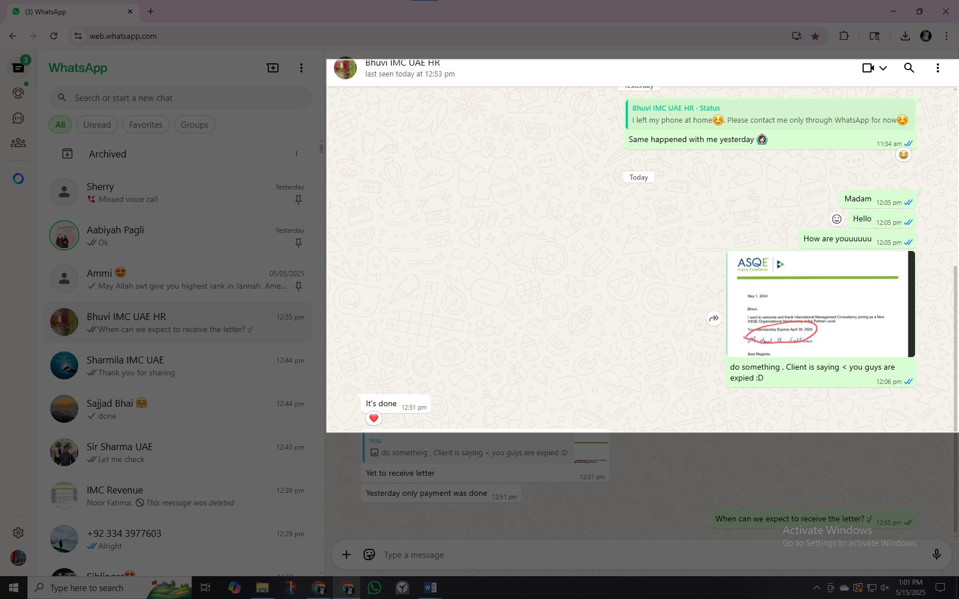This screenshot has width=959, height=599.
Task: Click the pin icon on Ammi chat
Action: pyautogui.click(x=298, y=286)
